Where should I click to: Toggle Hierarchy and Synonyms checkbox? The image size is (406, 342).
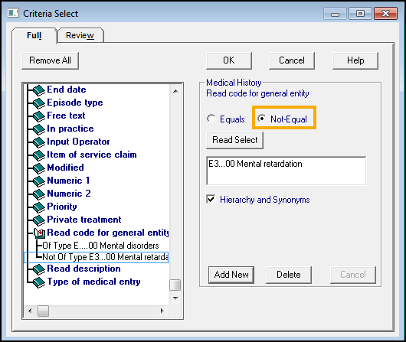tap(211, 199)
